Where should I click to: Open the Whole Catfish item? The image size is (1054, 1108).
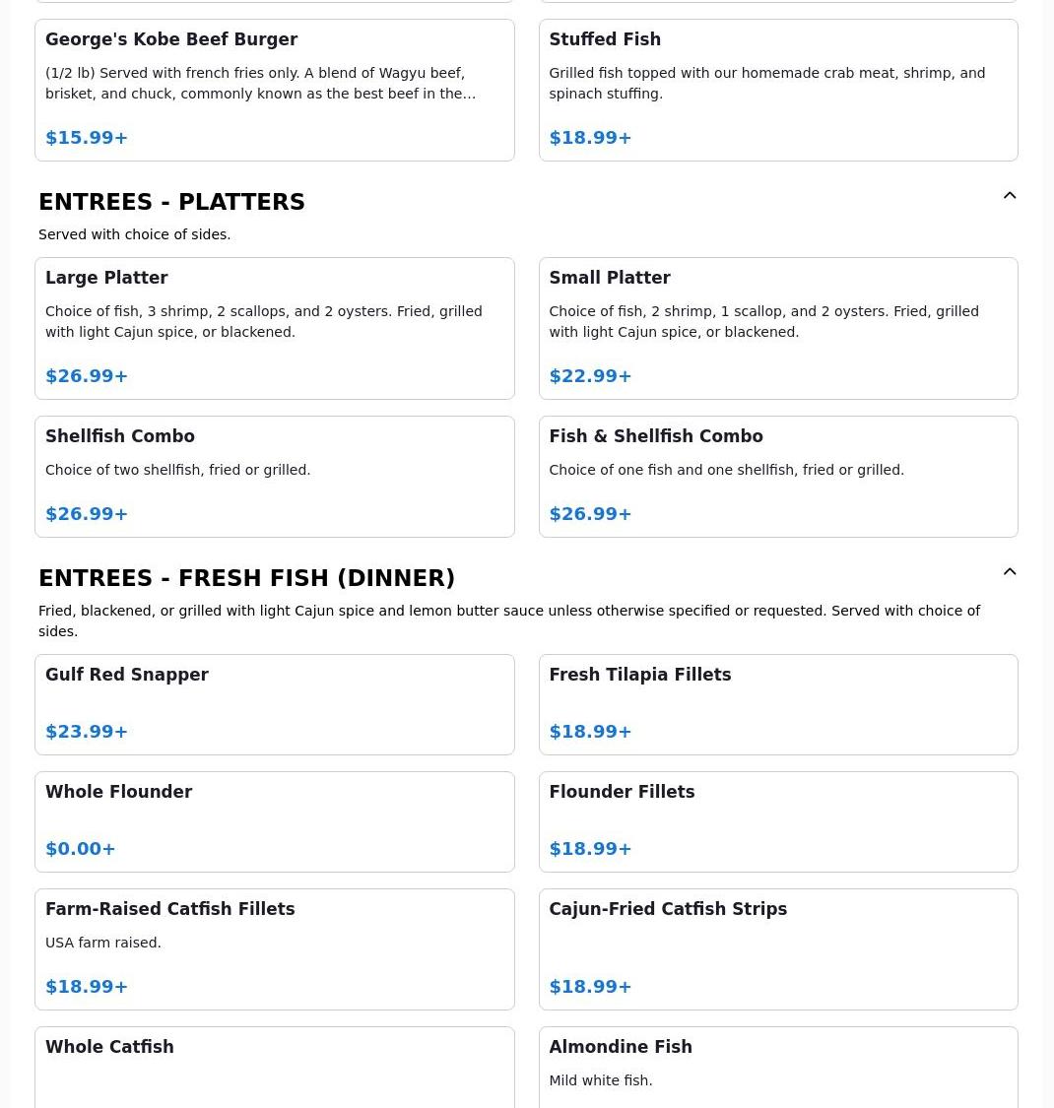tap(274, 1067)
